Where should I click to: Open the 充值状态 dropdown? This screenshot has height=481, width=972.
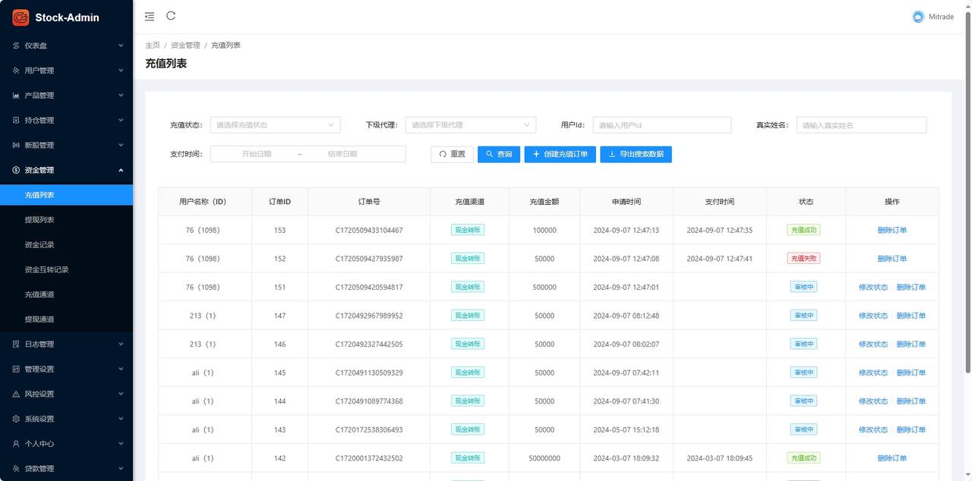[x=275, y=125]
